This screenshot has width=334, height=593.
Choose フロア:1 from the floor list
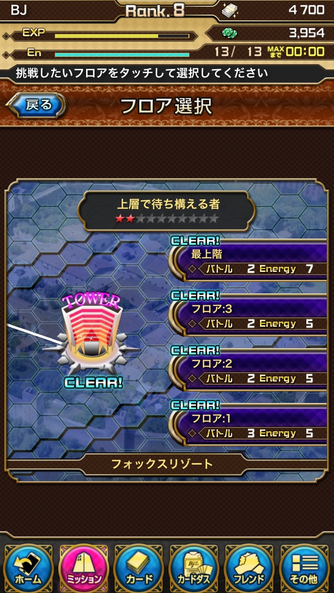pyautogui.click(x=249, y=425)
